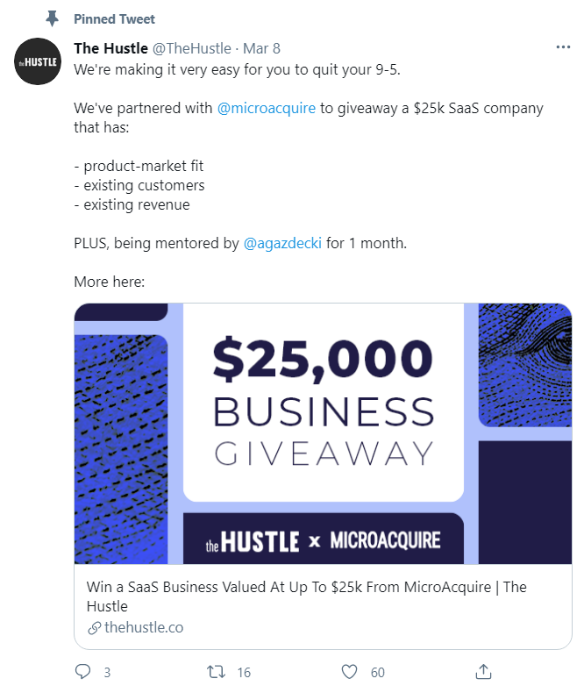
Task: Click The Hustle display name
Action: 110,47
